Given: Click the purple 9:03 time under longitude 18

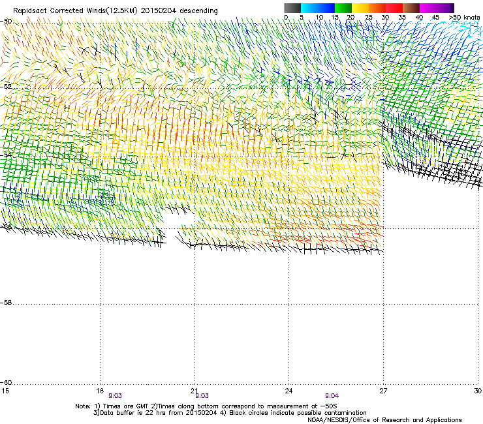Looking at the screenshot, I should coord(116,396).
